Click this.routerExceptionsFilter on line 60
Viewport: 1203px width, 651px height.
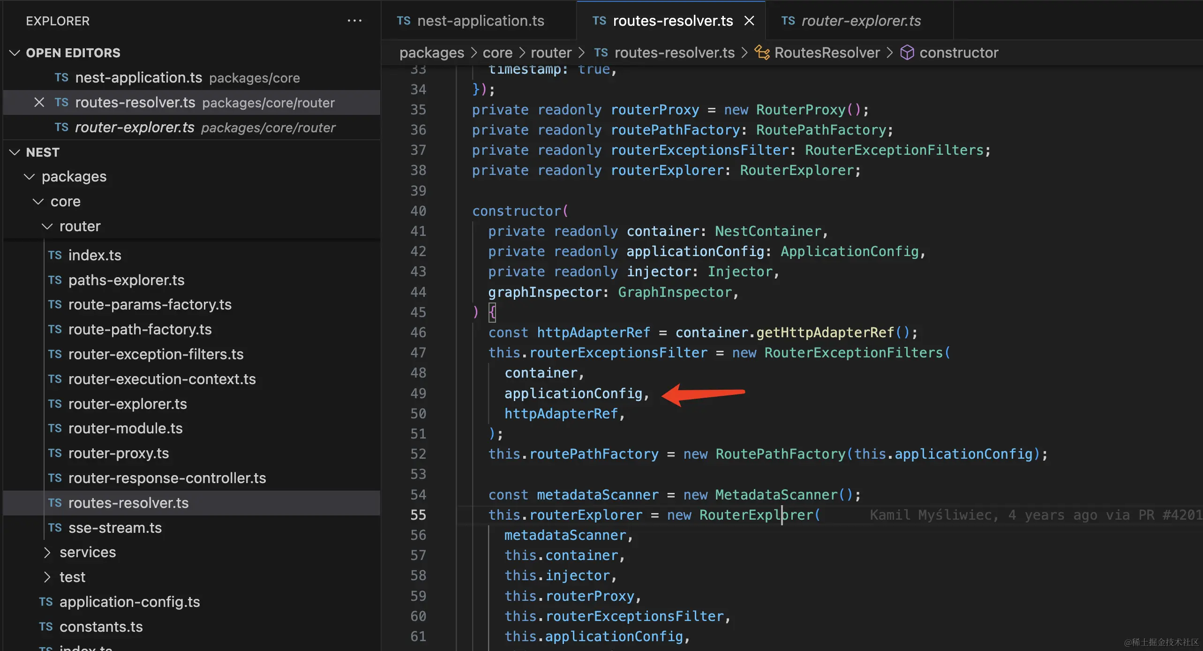(x=614, y=616)
